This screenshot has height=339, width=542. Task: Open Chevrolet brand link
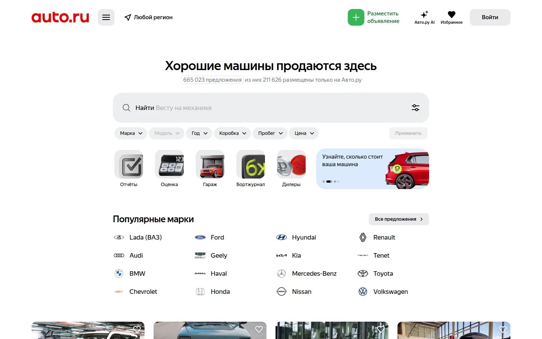[143, 292]
